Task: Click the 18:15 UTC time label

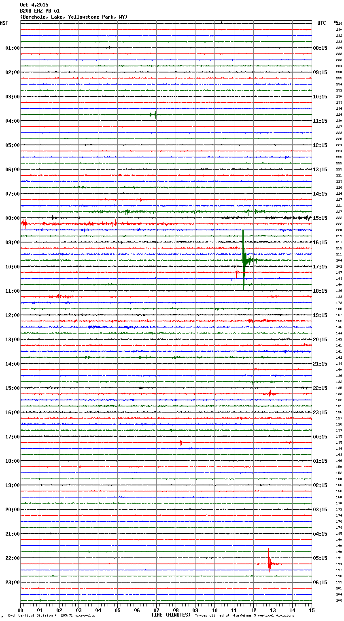Action: click(x=320, y=291)
